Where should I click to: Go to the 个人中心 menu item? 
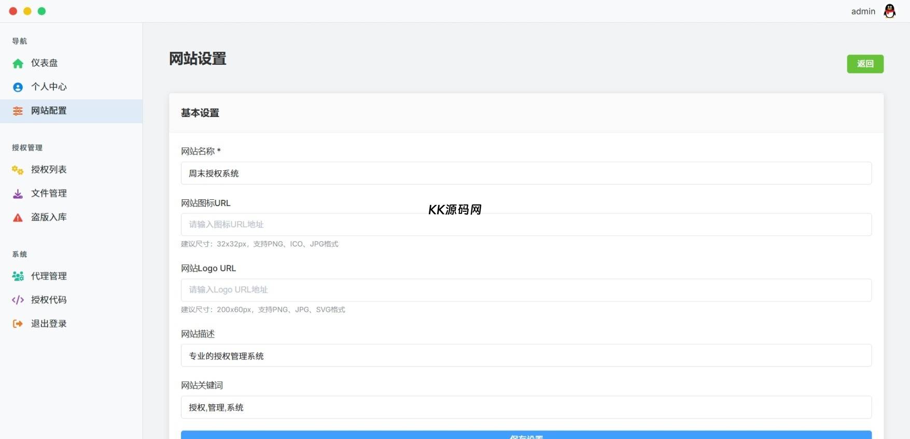[x=49, y=87]
